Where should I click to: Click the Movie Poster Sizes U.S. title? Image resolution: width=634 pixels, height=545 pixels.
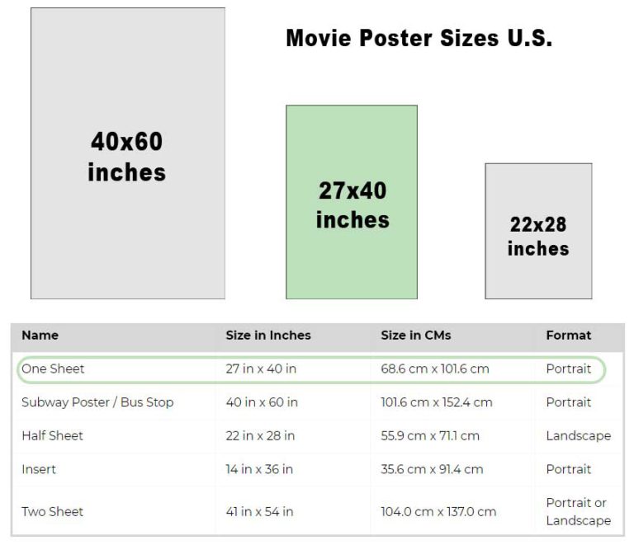pos(419,39)
